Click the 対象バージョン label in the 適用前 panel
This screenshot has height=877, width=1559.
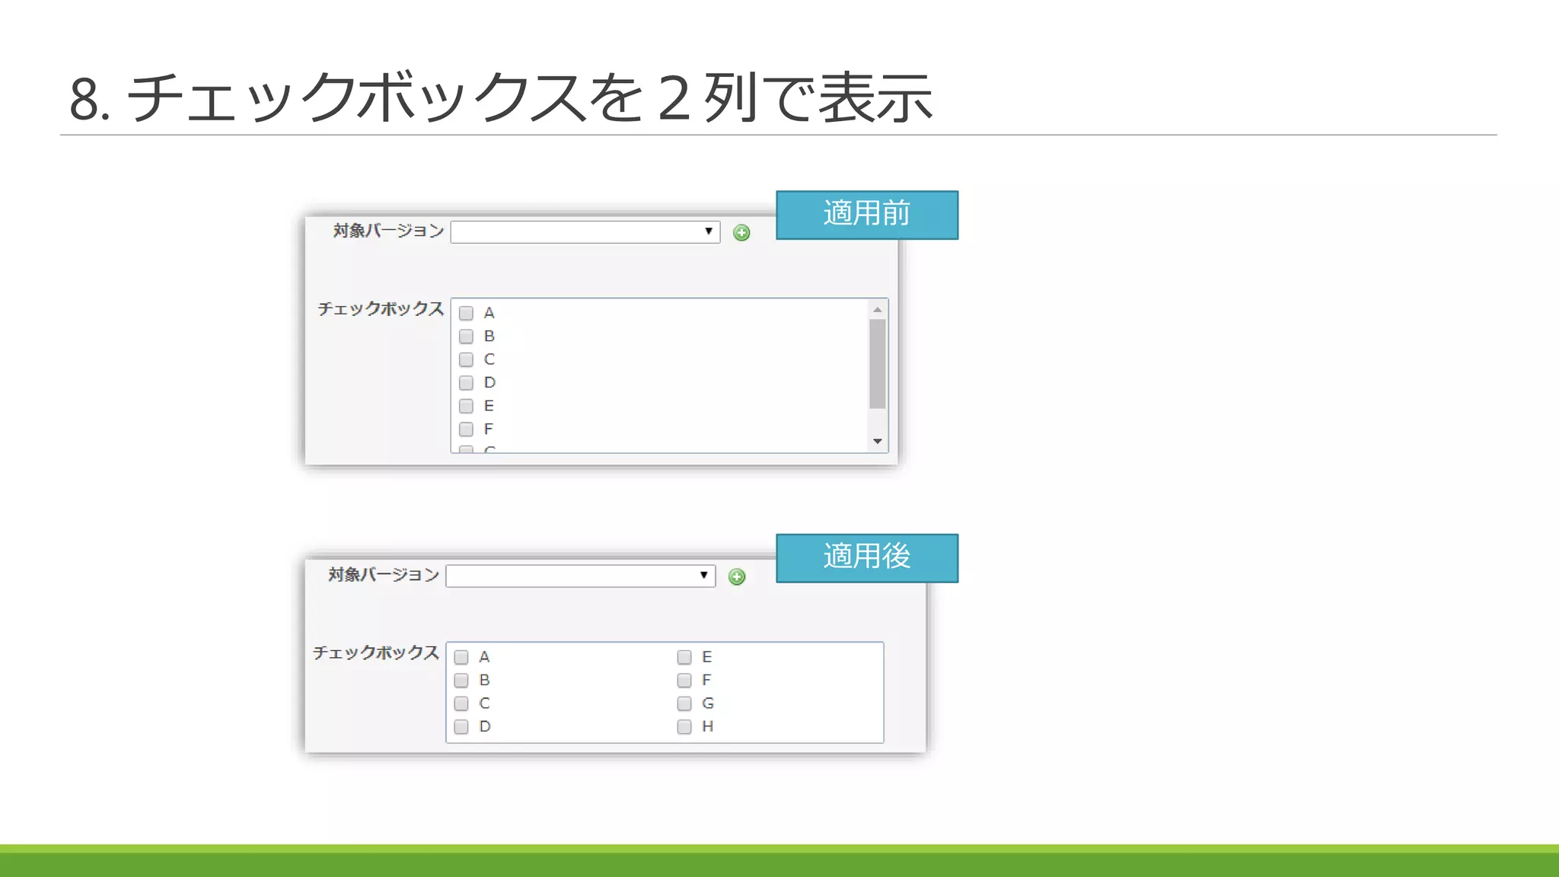click(388, 231)
